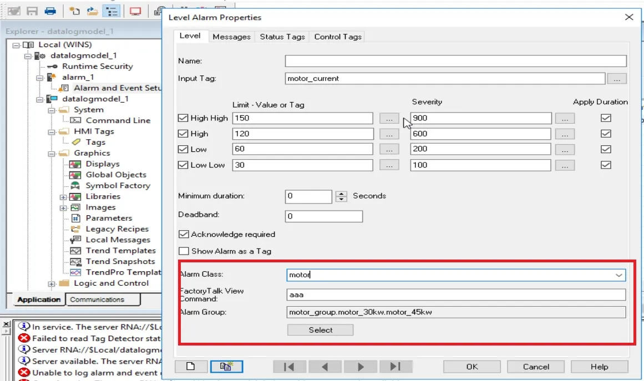Click the duplicate alarm icon button

226,366
